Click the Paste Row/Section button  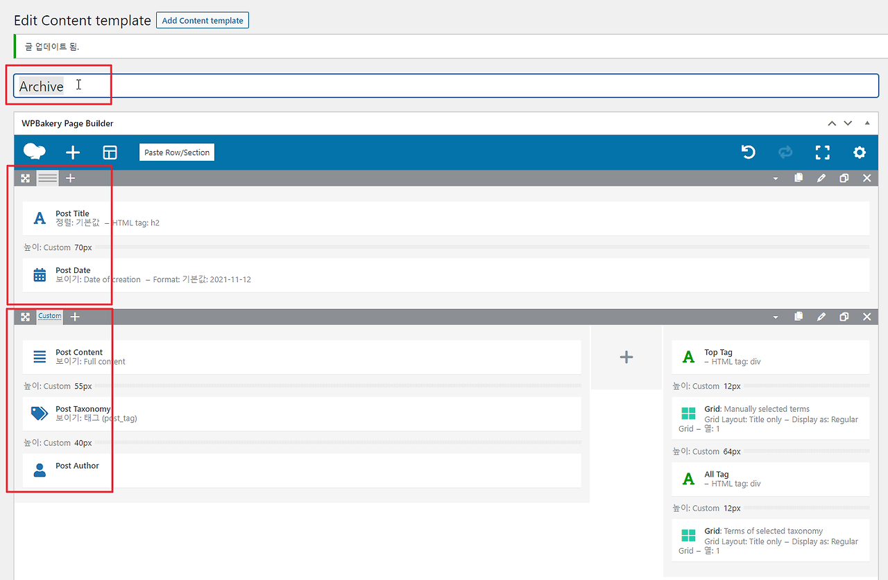tap(177, 152)
